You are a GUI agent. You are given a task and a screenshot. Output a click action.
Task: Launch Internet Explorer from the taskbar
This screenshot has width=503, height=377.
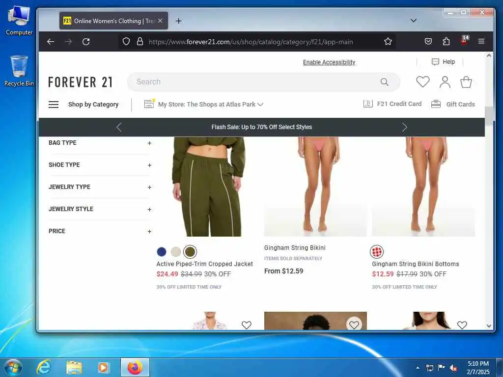tap(44, 367)
